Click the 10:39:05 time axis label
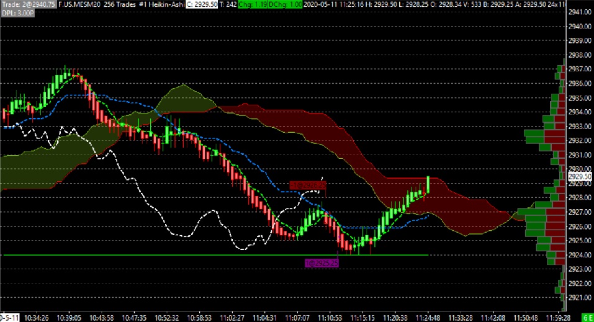The height and width of the screenshot is (322, 594). coord(69,318)
